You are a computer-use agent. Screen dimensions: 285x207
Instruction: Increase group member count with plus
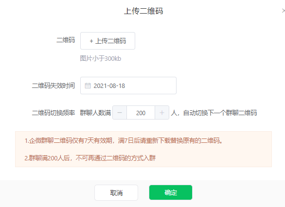point(162,113)
